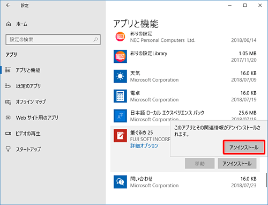The height and width of the screenshot is (205, 268).
Task: Select the 彩りの設定 app icon
Action: click(120, 36)
